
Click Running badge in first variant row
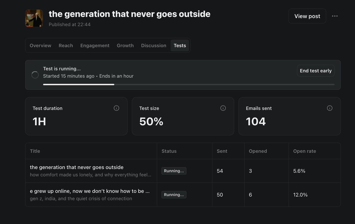[x=174, y=171]
